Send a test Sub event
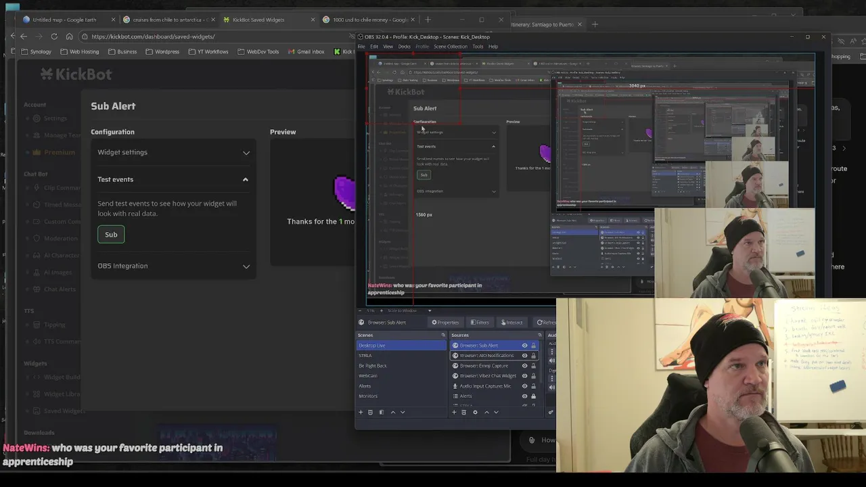This screenshot has width=866, height=487. click(111, 235)
